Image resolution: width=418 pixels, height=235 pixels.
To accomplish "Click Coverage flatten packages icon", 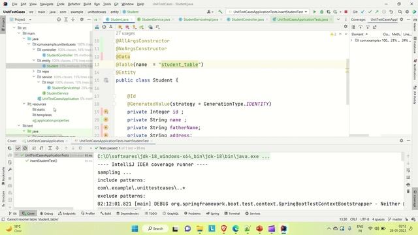I will click(353, 27).
